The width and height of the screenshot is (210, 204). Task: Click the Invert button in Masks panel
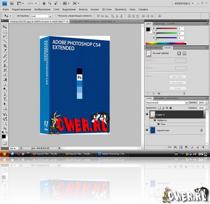tap(178, 88)
